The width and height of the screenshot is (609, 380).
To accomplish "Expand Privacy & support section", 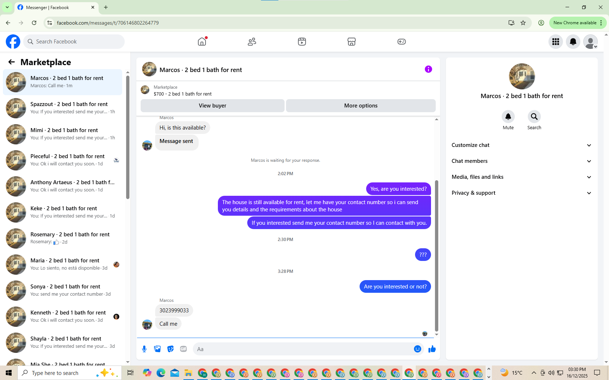I will pyautogui.click(x=522, y=193).
